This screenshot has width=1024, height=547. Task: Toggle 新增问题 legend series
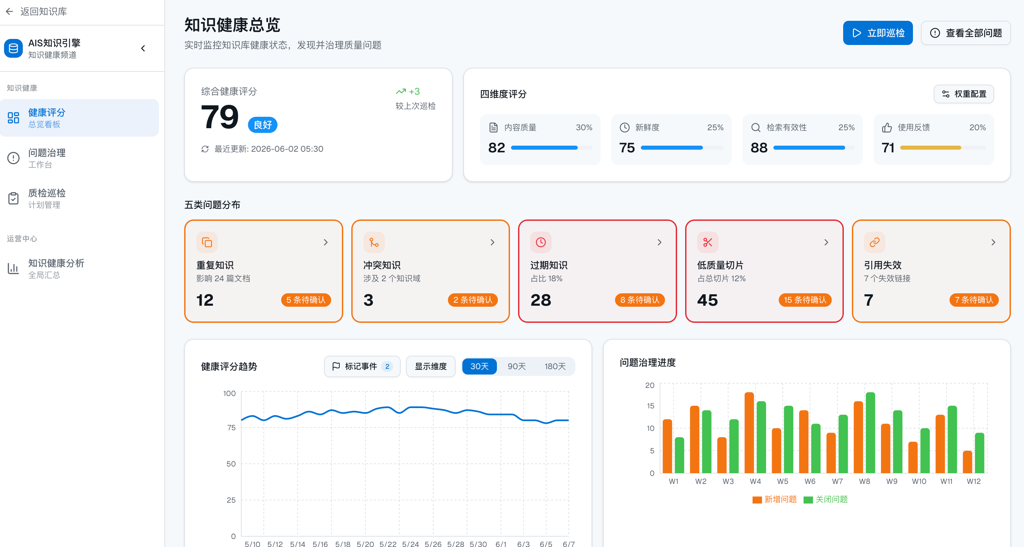(x=775, y=500)
